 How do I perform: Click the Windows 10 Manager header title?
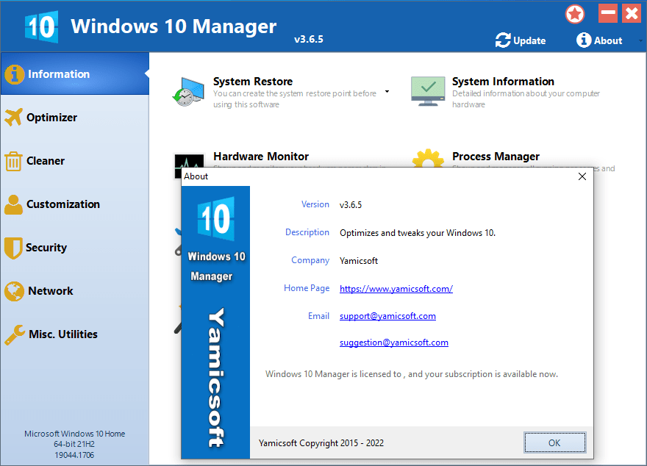(174, 26)
